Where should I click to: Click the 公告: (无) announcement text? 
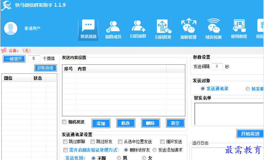(20, 50)
